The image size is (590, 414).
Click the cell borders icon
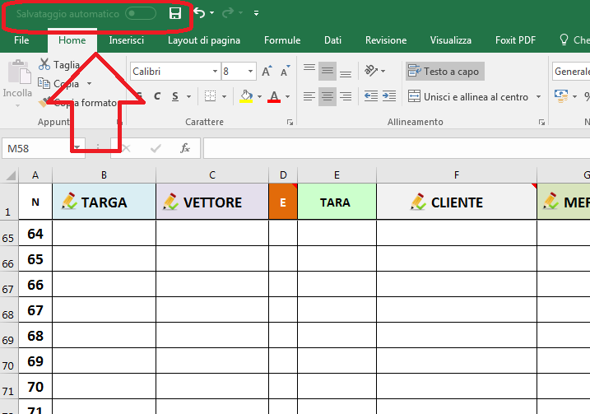211,96
